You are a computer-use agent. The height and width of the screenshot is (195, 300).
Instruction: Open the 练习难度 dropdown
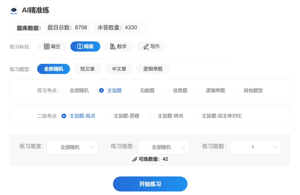(x=72, y=147)
